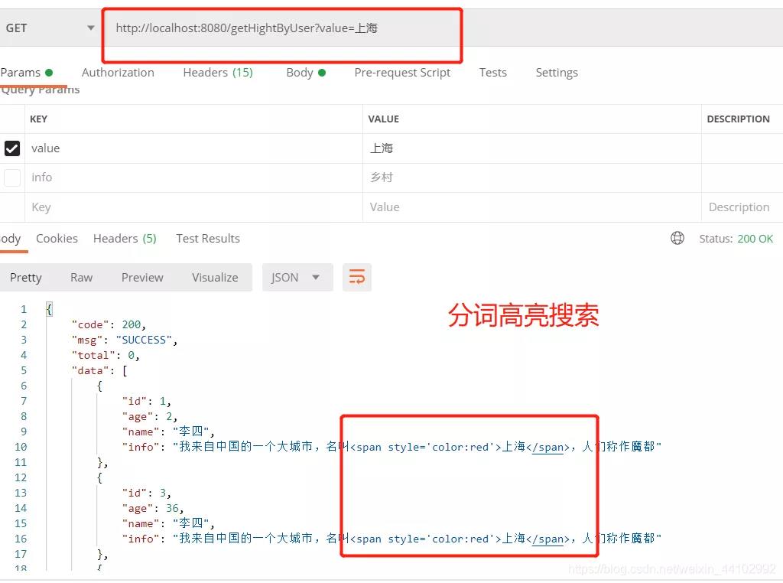Uncheck the value parameter checkbox
Screen dimensions: 783x583
(12, 148)
